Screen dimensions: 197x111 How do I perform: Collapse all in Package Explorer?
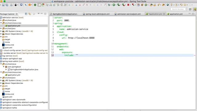[x=26, y=14]
